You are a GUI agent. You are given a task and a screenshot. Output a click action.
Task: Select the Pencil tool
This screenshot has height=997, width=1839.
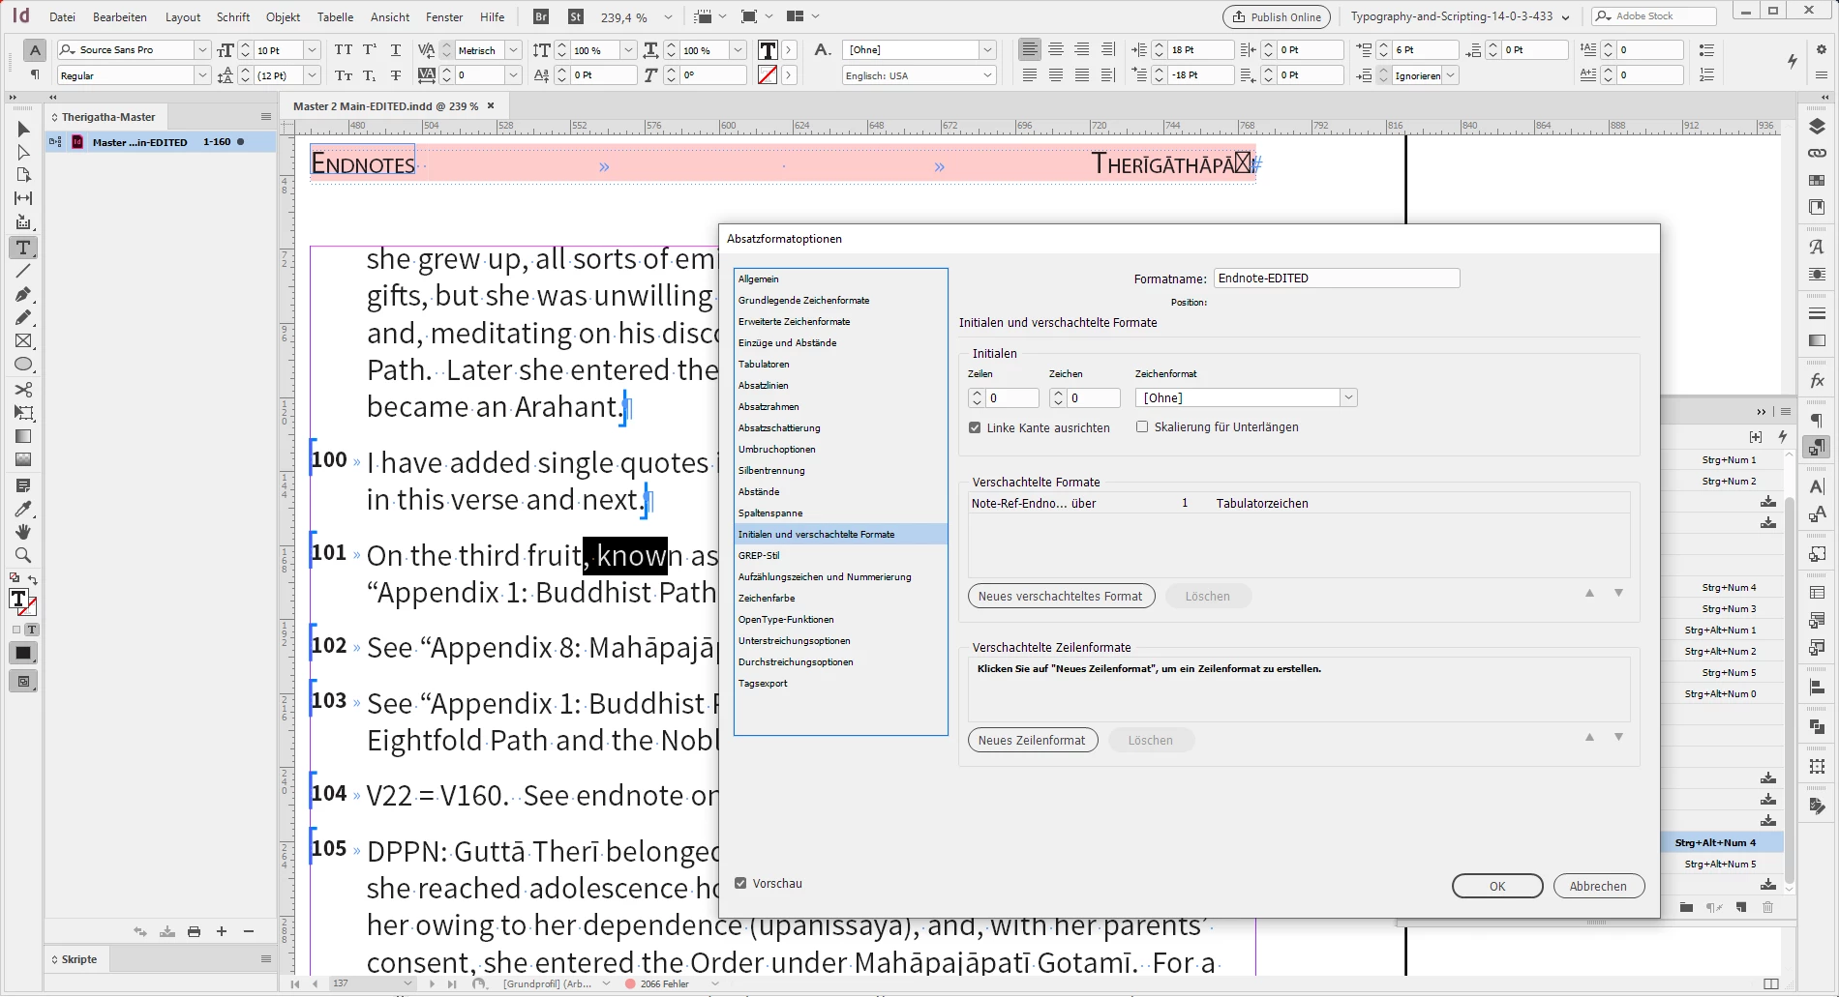pos(23,318)
